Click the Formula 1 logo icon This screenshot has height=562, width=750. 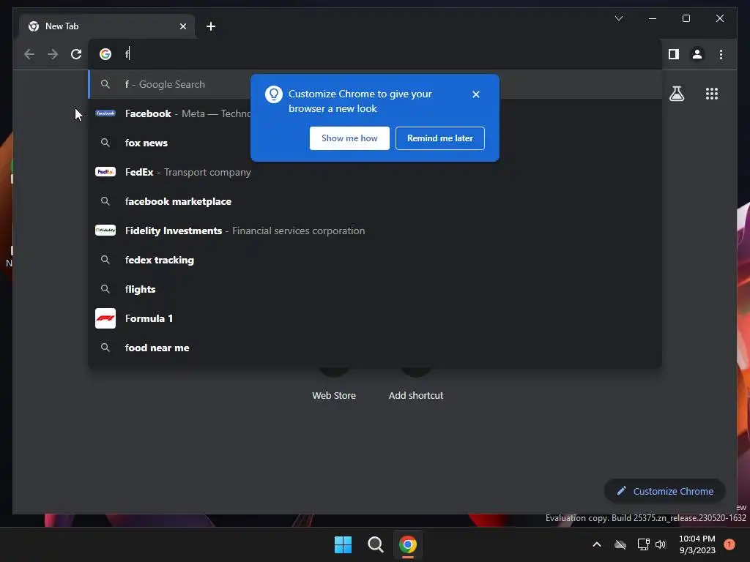[x=105, y=318]
